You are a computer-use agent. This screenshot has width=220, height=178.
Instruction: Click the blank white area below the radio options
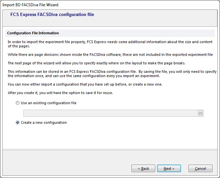coord(110,137)
